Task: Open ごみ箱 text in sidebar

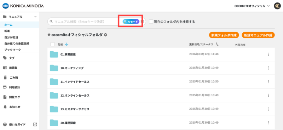Action: (x=14, y=78)
